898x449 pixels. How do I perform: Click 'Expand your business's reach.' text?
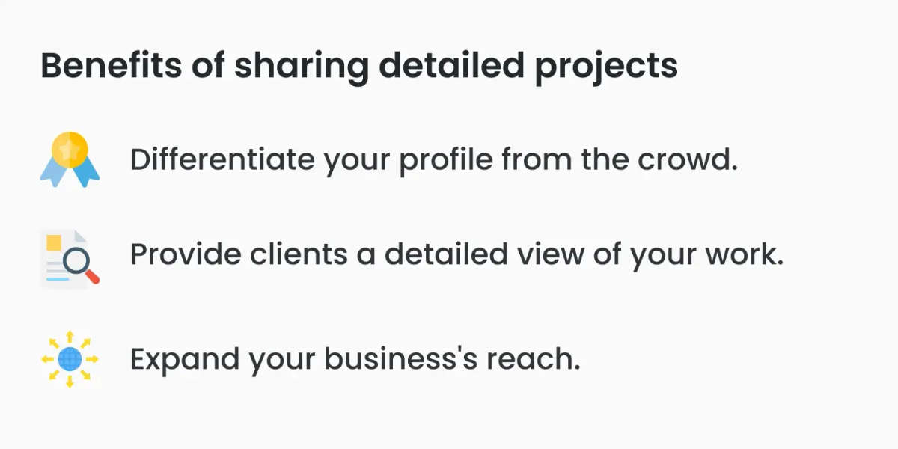click(x=355, y=360)
